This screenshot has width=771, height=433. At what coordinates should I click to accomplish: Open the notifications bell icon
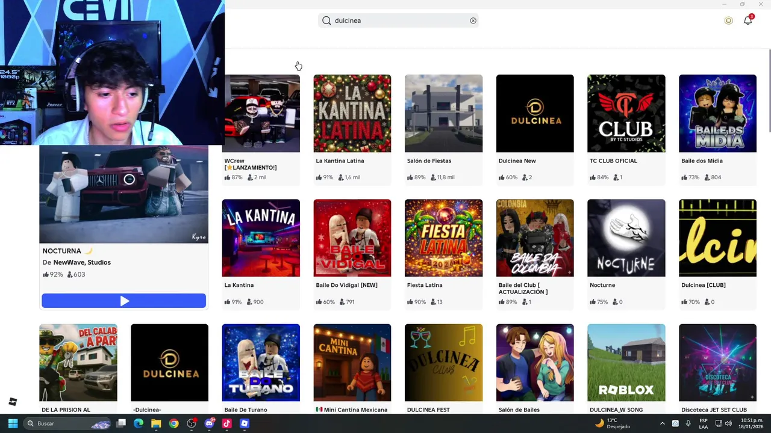748,20
